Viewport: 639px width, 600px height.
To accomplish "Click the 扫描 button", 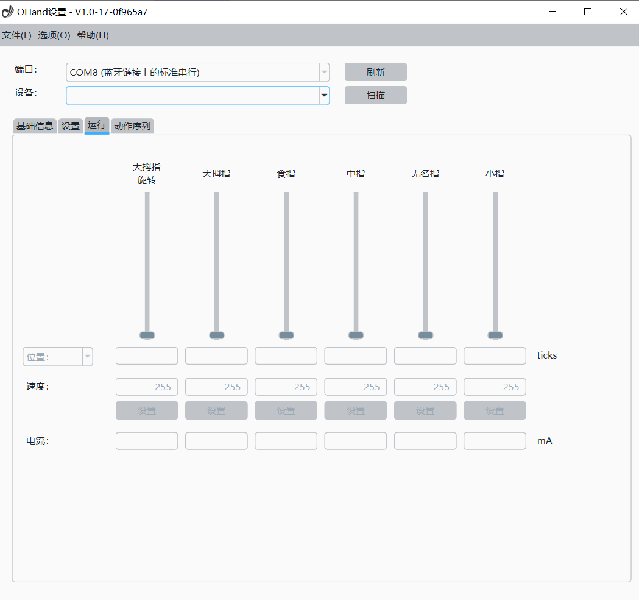I will 375,96.
